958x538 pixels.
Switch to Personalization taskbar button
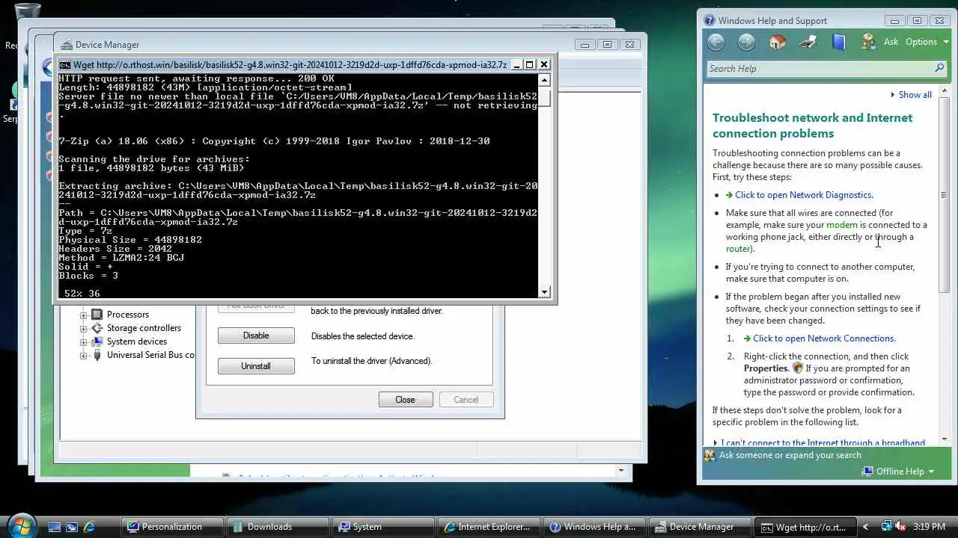point(171,527)
